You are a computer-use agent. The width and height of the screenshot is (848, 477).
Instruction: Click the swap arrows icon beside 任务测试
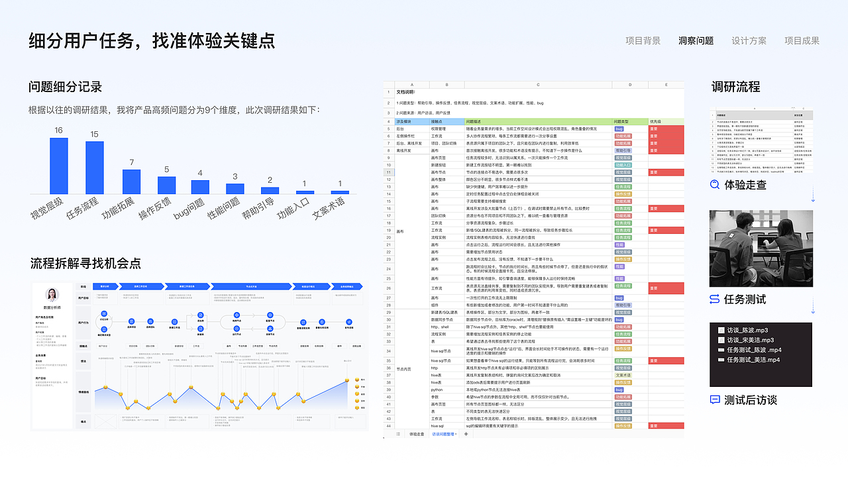715,299
